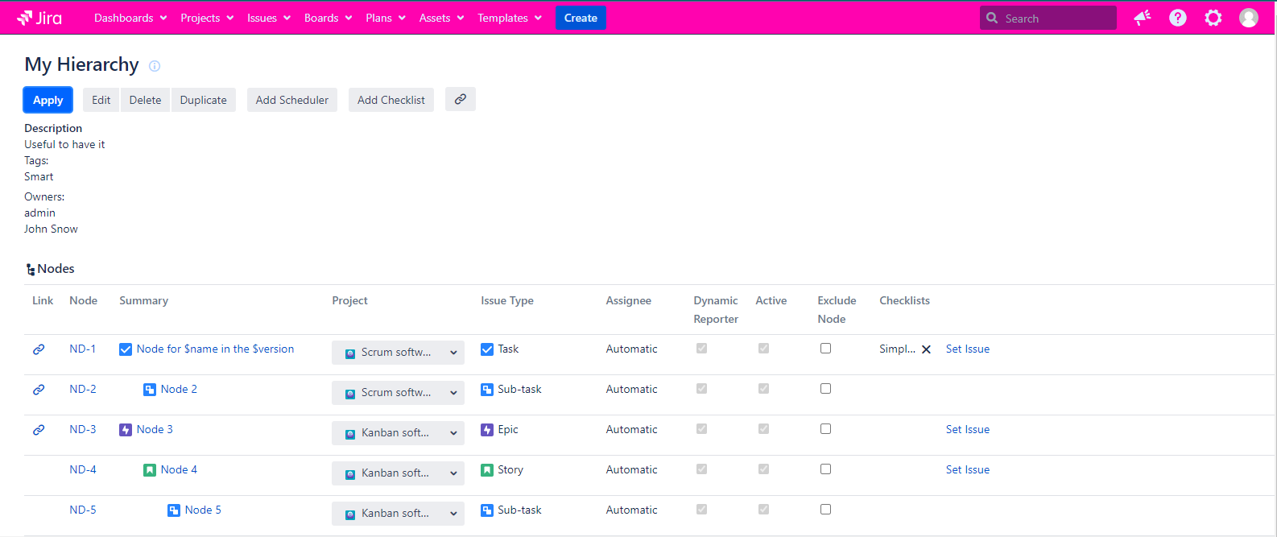Open the Templates menu
Screen dimensions: 1277x537
coord(509,18)
